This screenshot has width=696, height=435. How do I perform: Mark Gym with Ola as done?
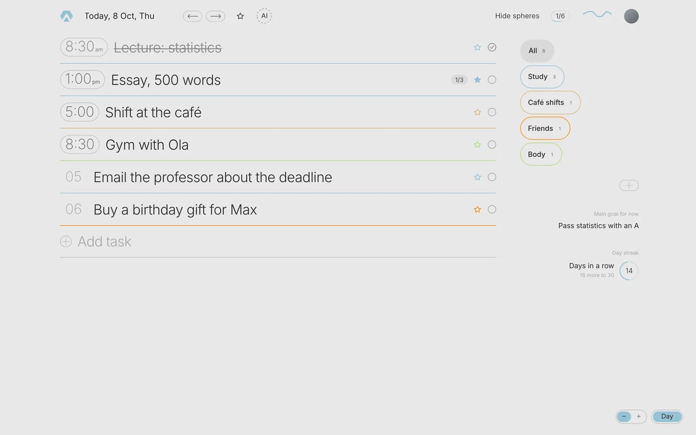pos(492,145)
